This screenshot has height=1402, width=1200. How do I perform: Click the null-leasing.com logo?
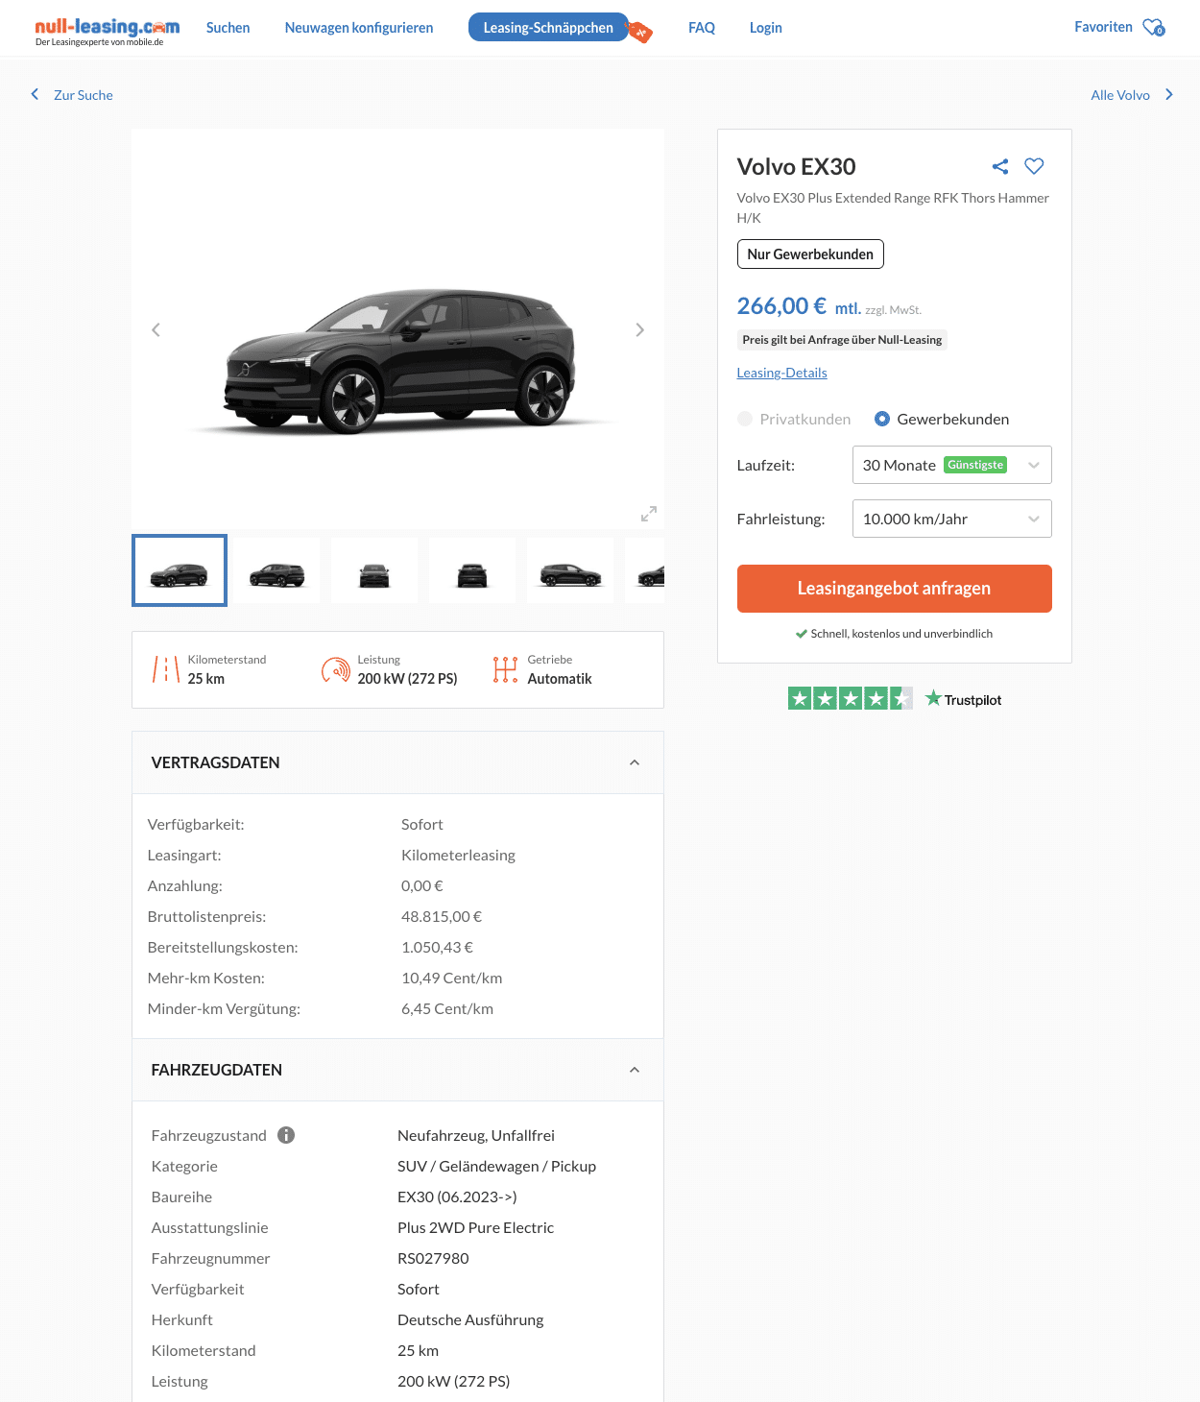click(107, 29)
